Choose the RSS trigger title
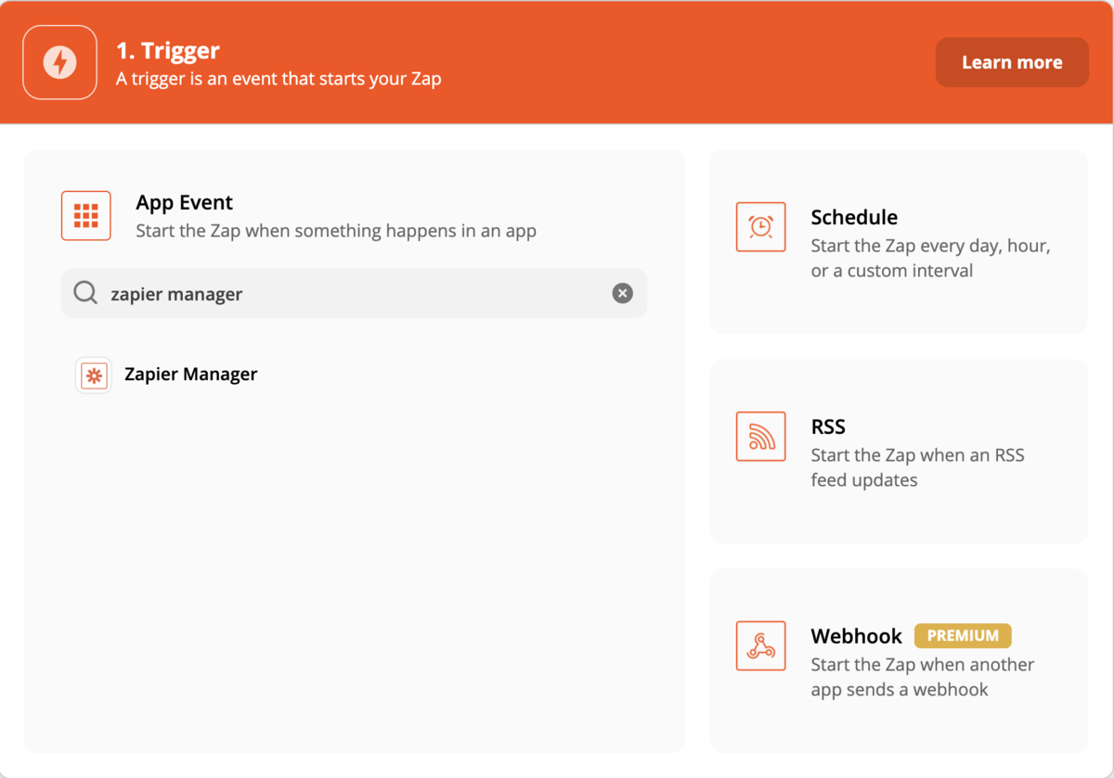The height and width of the screenshot is (778, 1114). tap(828, 427)
